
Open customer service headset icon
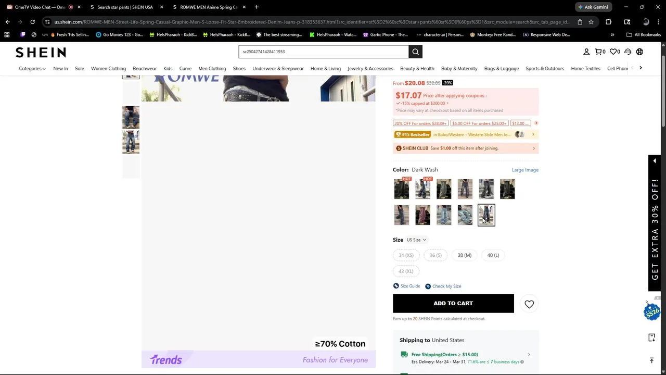point(627,52)
